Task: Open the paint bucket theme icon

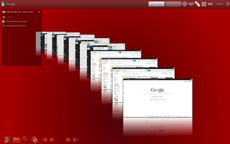Action: [x=34, y=139]
